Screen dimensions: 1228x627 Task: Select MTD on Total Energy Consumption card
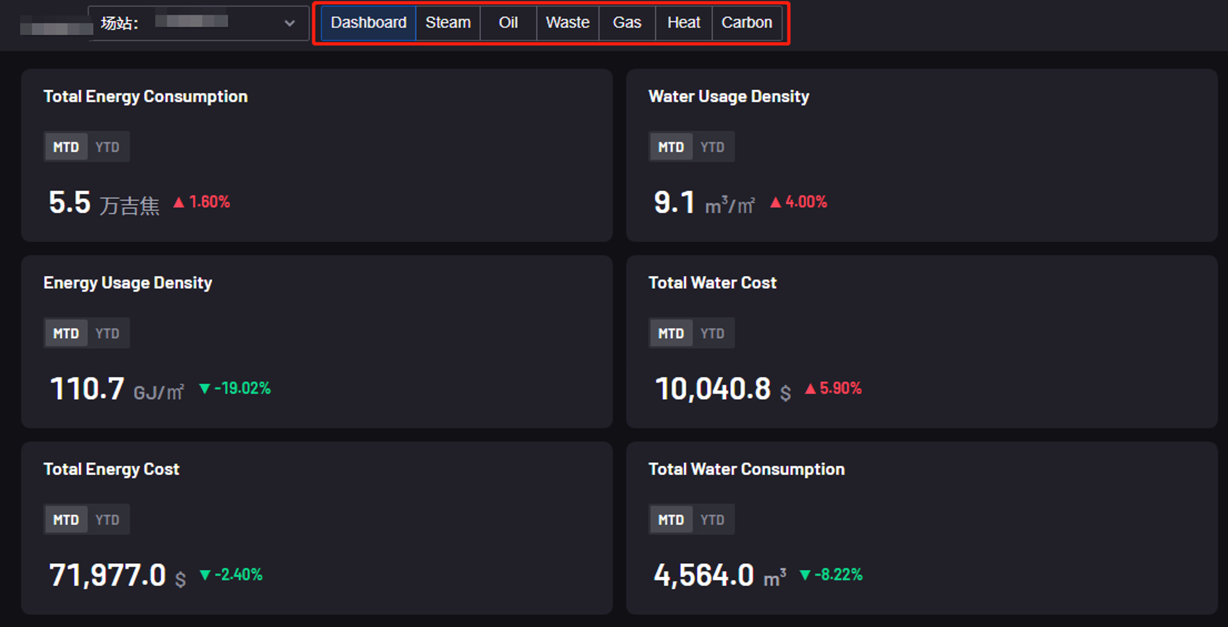pyautogui.click(x=66, y=147)
